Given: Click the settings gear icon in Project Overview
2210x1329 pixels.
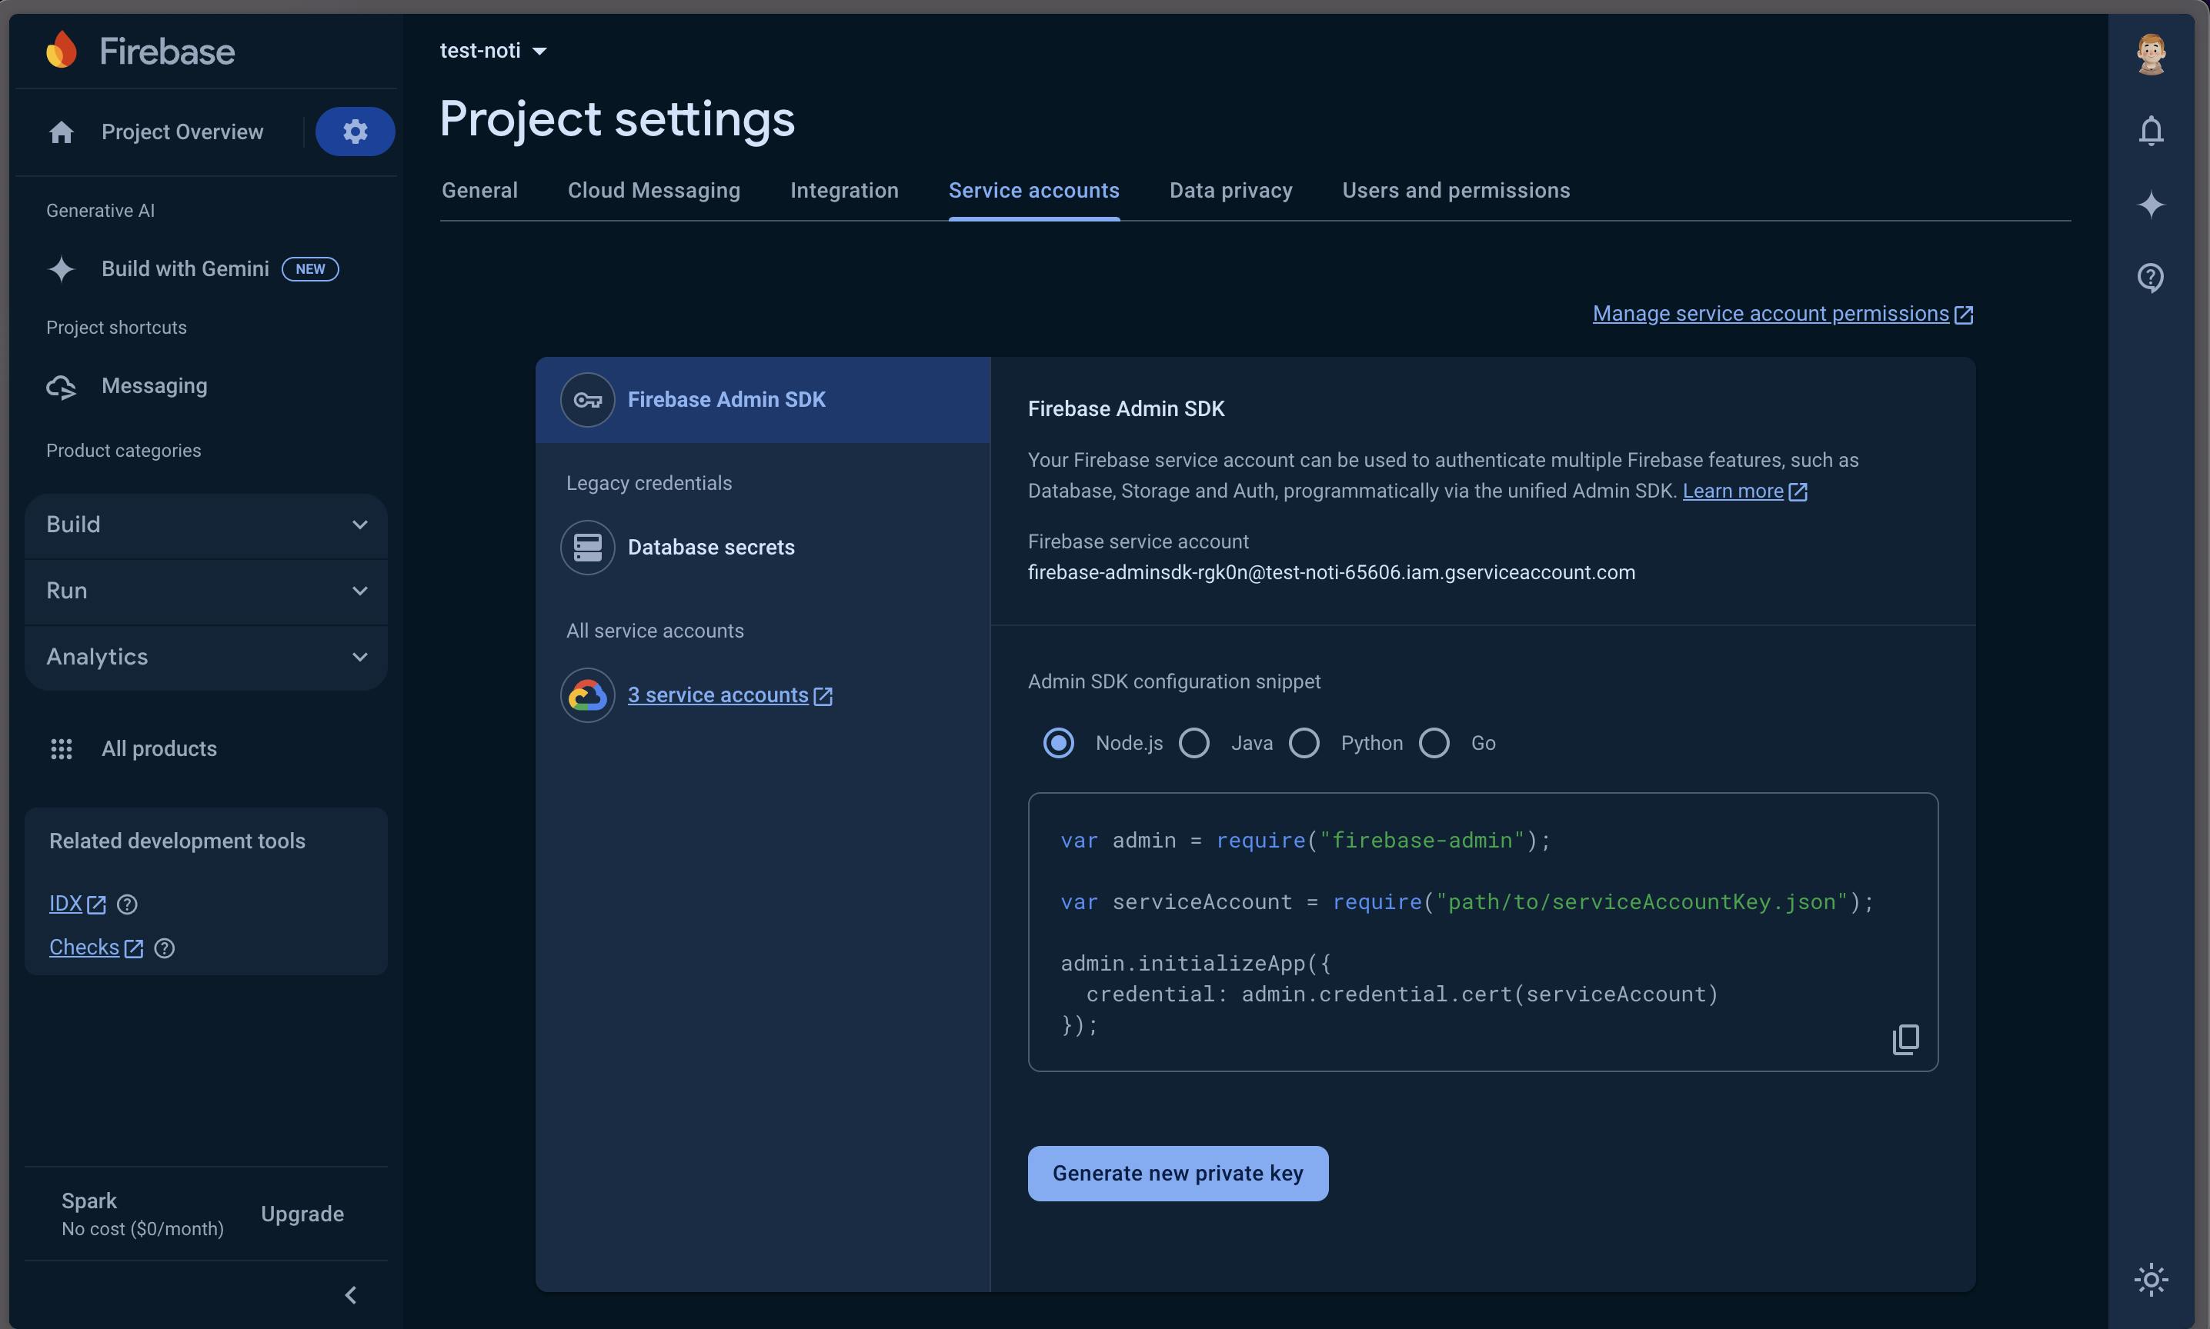Looking at the screenshot, I should pos(354,131).
